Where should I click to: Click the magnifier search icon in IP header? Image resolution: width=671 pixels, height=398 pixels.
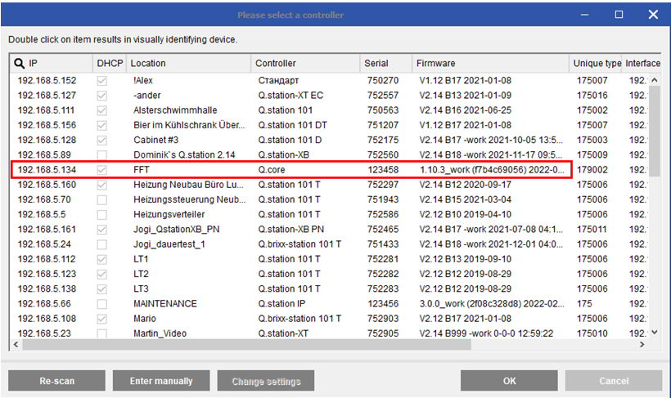[19, 63]
